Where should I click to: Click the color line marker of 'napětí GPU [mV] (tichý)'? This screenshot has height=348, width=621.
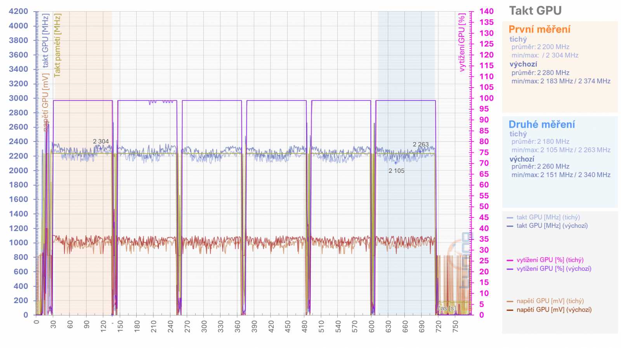coord(510,301)
